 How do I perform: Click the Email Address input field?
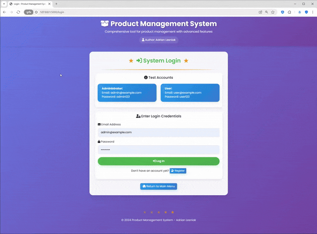coord(158,132)
